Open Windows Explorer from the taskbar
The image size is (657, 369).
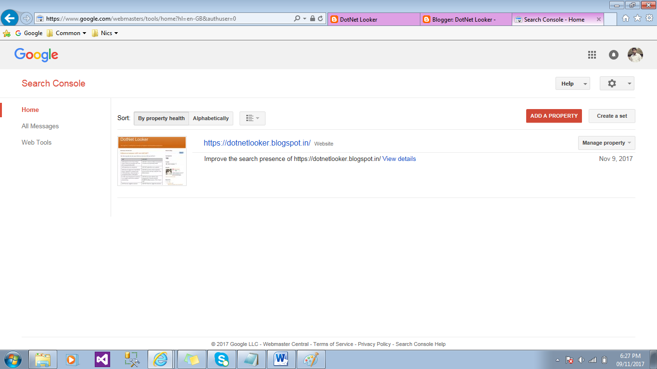[43, 359]
